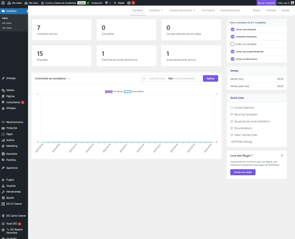This screenshot has width=295, height=239.
Task: Expand the Correos electrónicos dropdown
Action: (182, 10)
